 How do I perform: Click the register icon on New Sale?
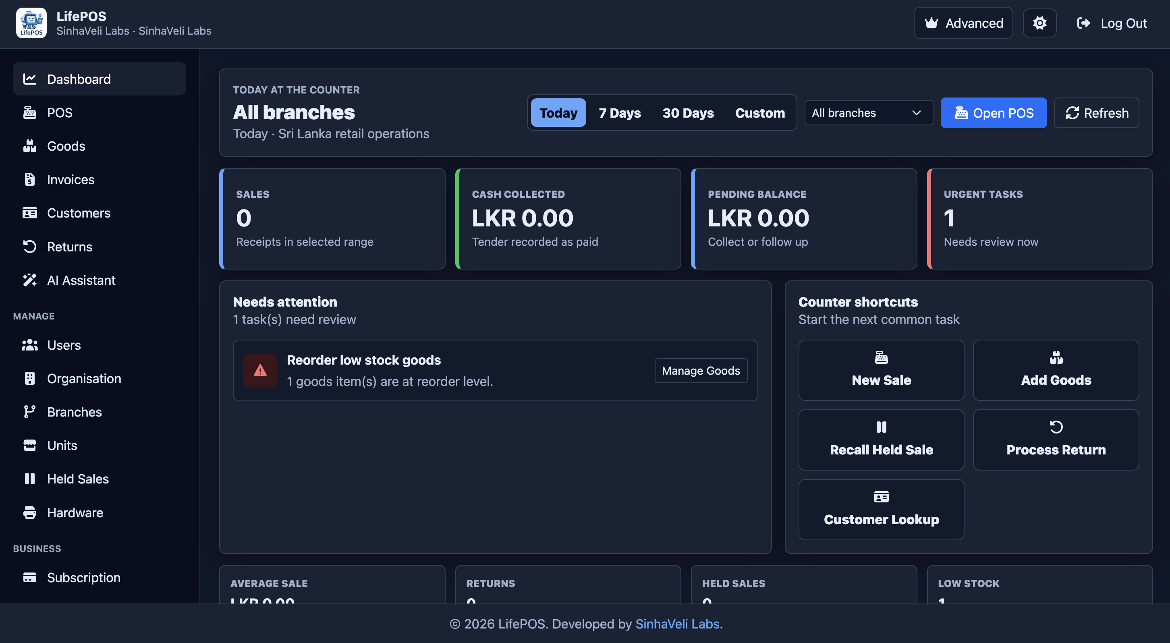[x=881, y=357]
